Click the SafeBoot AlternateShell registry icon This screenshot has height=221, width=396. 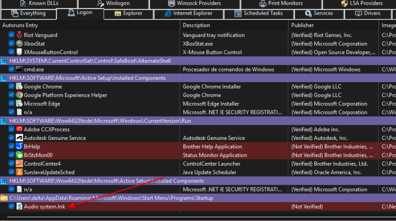click(x=4, y=61)
